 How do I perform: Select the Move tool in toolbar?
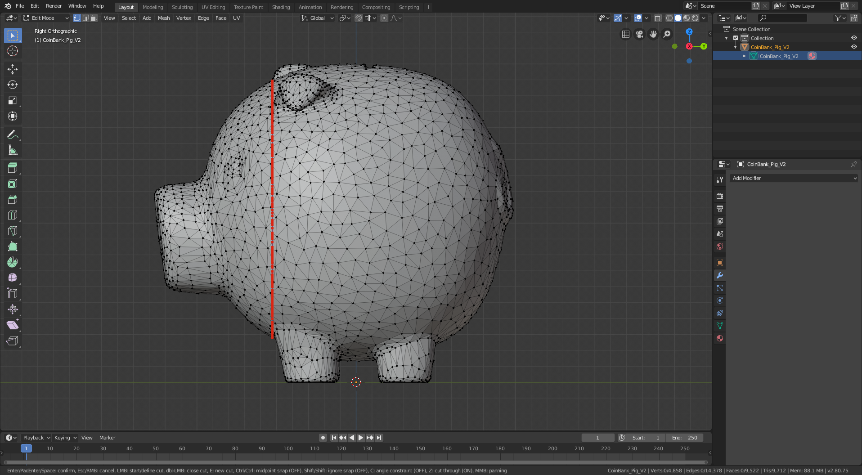pos(13,69)
